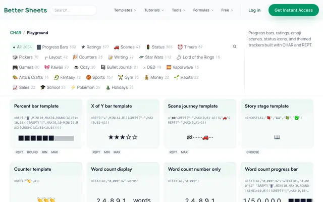Click the search magnifier icon beside the filters

tap(235, 46)
